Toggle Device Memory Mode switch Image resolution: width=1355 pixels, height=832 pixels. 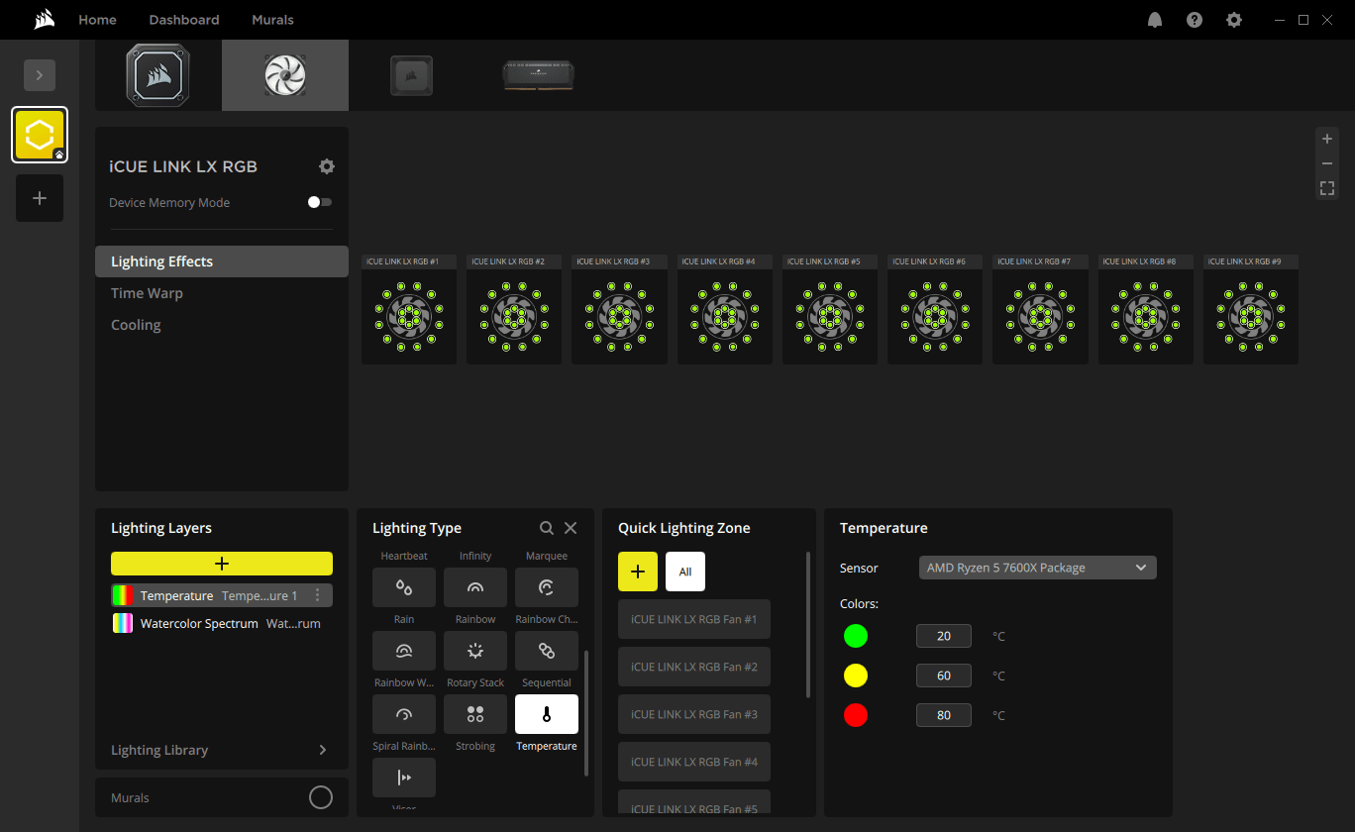click(319, 202)
